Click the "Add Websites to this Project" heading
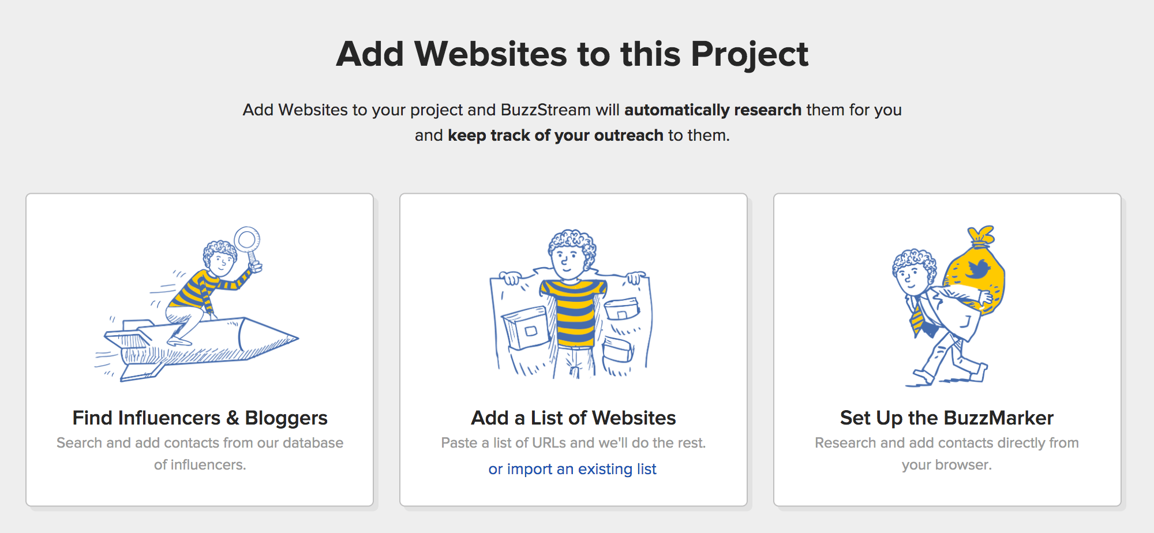Screen dimensions: 1154x533 (x=572, y=54)
